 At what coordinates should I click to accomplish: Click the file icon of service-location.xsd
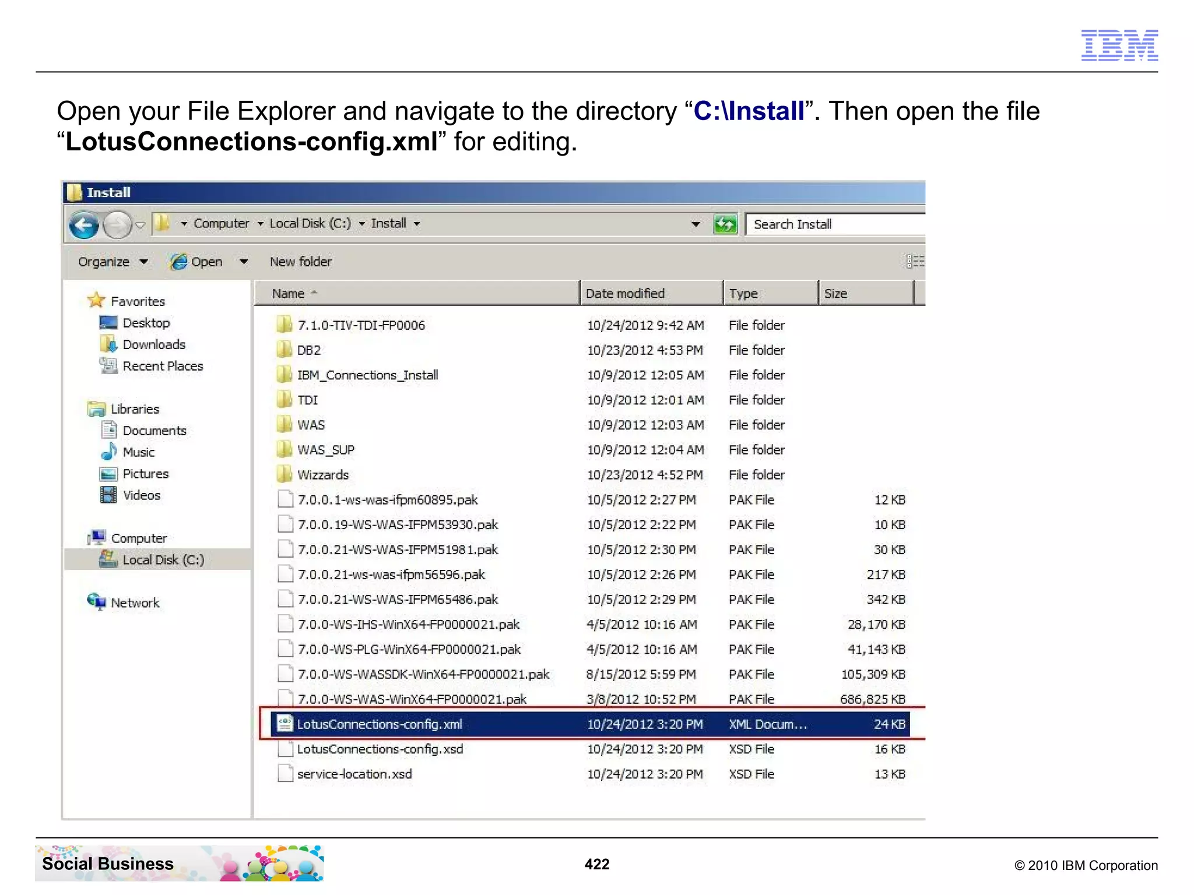(x=285, y=774)
